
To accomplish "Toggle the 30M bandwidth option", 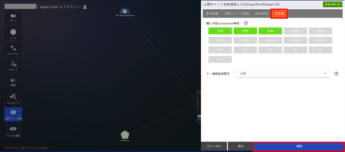I will click(270, 31).
